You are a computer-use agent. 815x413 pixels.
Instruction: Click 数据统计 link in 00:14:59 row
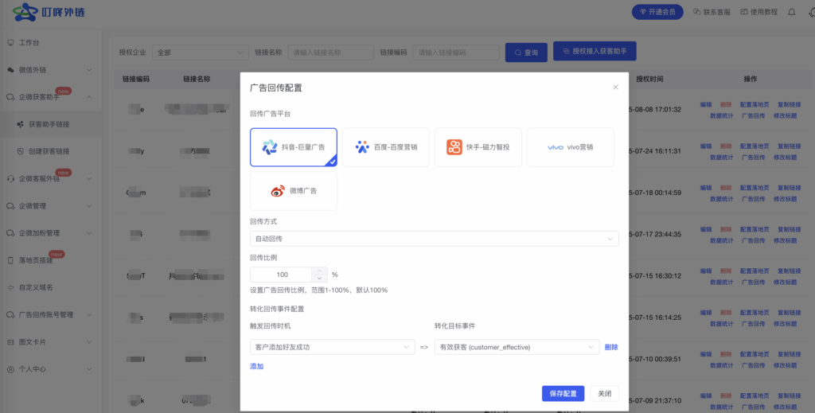point(721,199)
